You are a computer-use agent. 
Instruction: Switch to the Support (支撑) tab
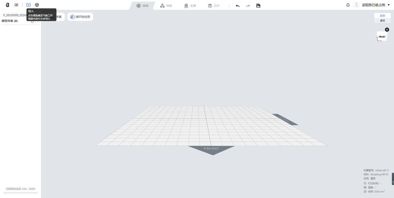190,6
